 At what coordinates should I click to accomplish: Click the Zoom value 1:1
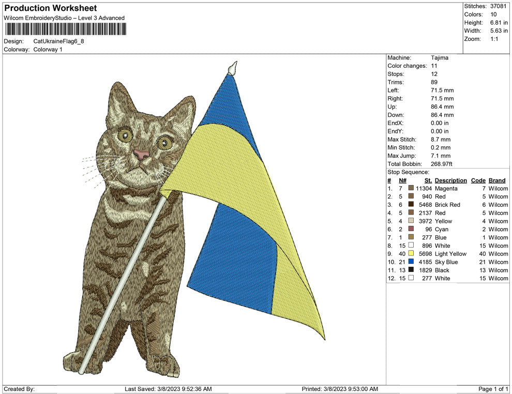(x=494, y=39)
